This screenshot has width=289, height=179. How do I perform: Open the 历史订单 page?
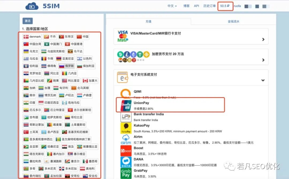pyautogui.click(x=210, y=6)
